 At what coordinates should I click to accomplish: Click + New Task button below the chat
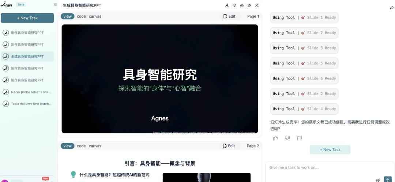coord(330,149)
